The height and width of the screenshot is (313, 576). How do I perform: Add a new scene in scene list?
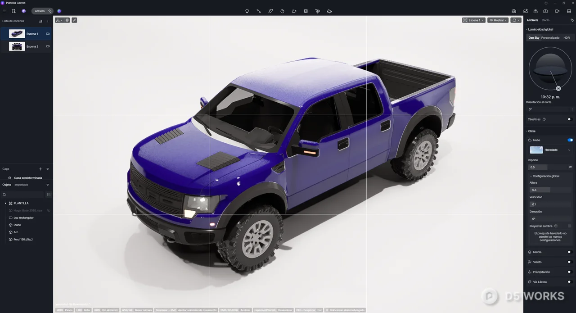tap(40, 21)
